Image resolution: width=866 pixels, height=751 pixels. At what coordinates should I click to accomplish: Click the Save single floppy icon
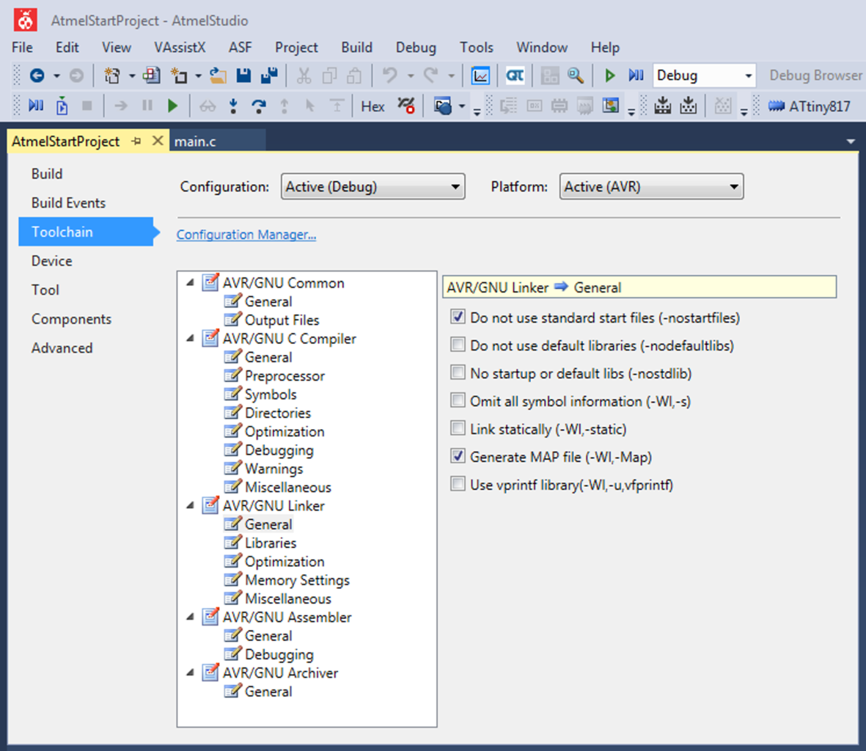[x=243, y=76]
